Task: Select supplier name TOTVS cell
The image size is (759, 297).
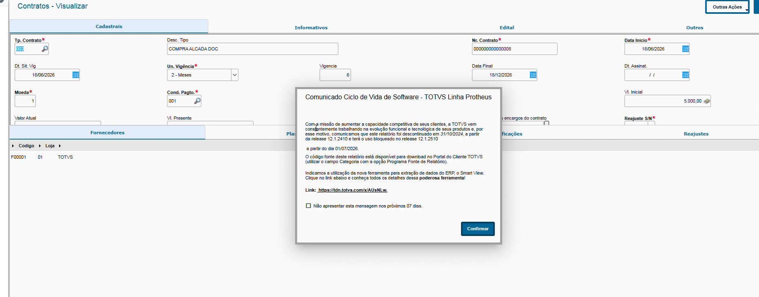Action: 65,157
